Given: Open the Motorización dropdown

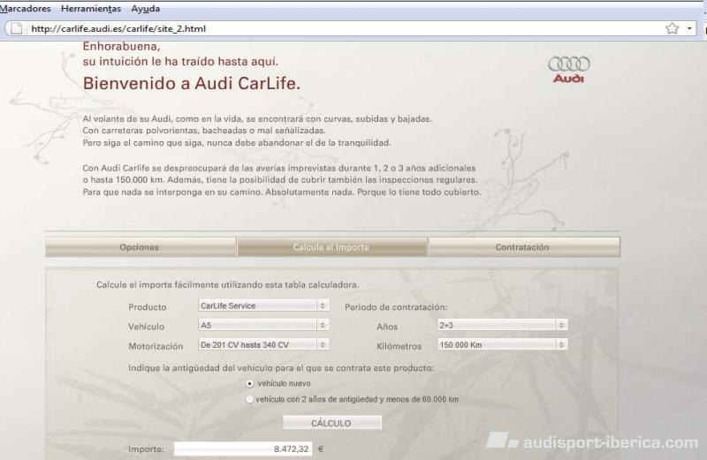Looking at the screenshot, I should [262, 344].
